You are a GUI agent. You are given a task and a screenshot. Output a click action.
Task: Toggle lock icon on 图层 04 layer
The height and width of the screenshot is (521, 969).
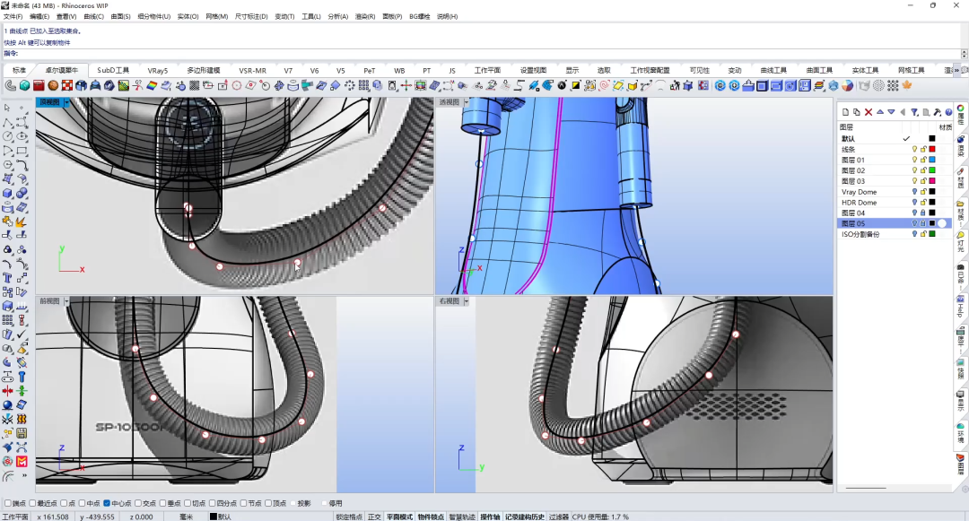(x=923, y=213)
